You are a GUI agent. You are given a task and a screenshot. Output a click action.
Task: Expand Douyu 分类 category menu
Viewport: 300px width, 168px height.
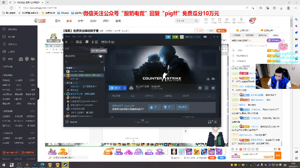[x=81, y=21]
